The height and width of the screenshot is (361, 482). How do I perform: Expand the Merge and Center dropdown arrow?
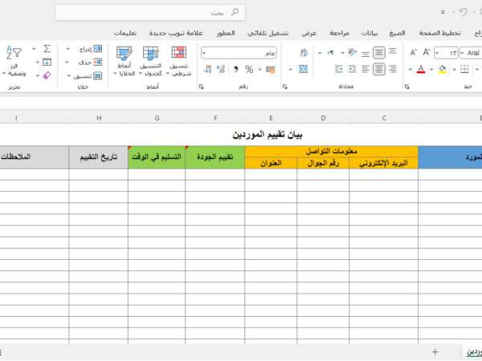[291, 70]
